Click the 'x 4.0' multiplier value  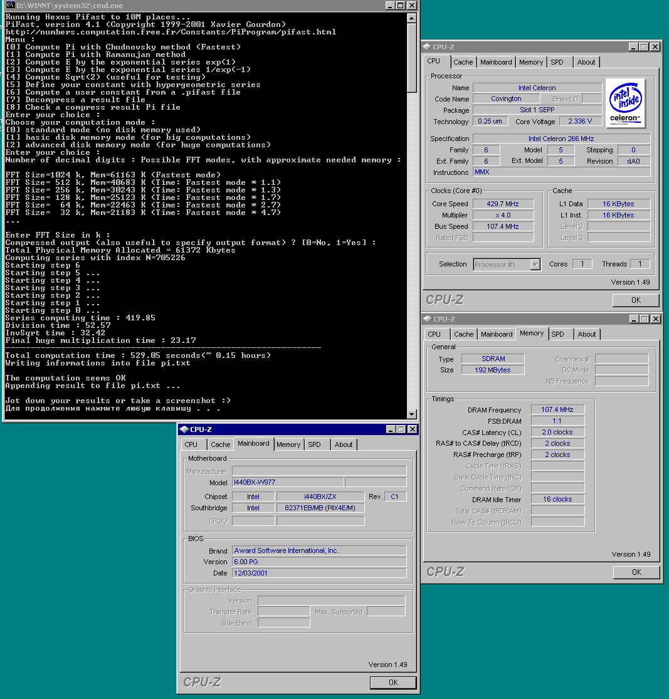pyautogui.click(x=503, y=215)
